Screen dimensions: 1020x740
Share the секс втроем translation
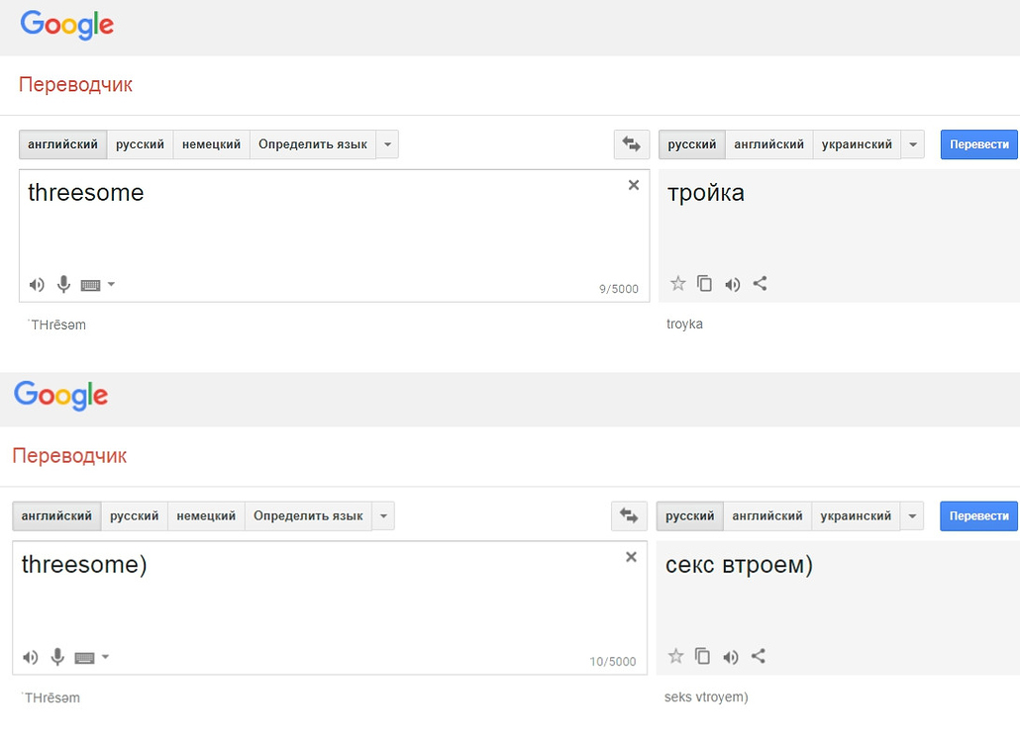pyautogui.click(x=758, y=656)
